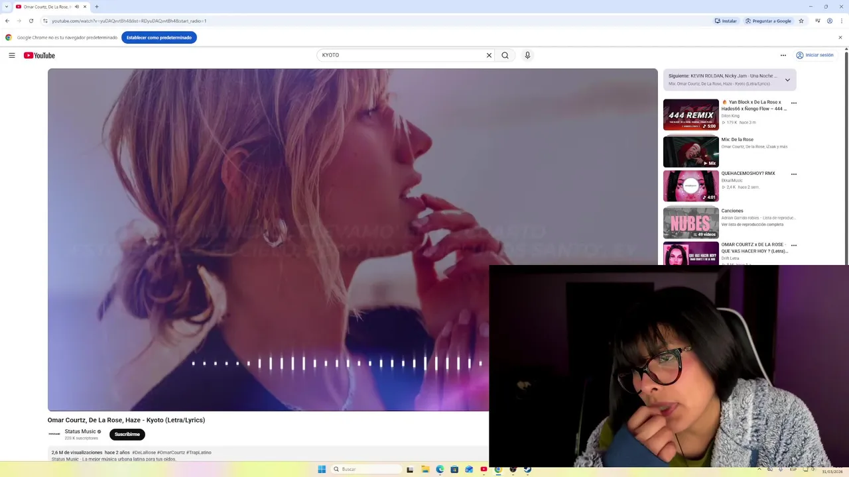Expand the Mix playlist panel chevron
The height and width of the screenshot is (477, 849).
tap(787, 80)
